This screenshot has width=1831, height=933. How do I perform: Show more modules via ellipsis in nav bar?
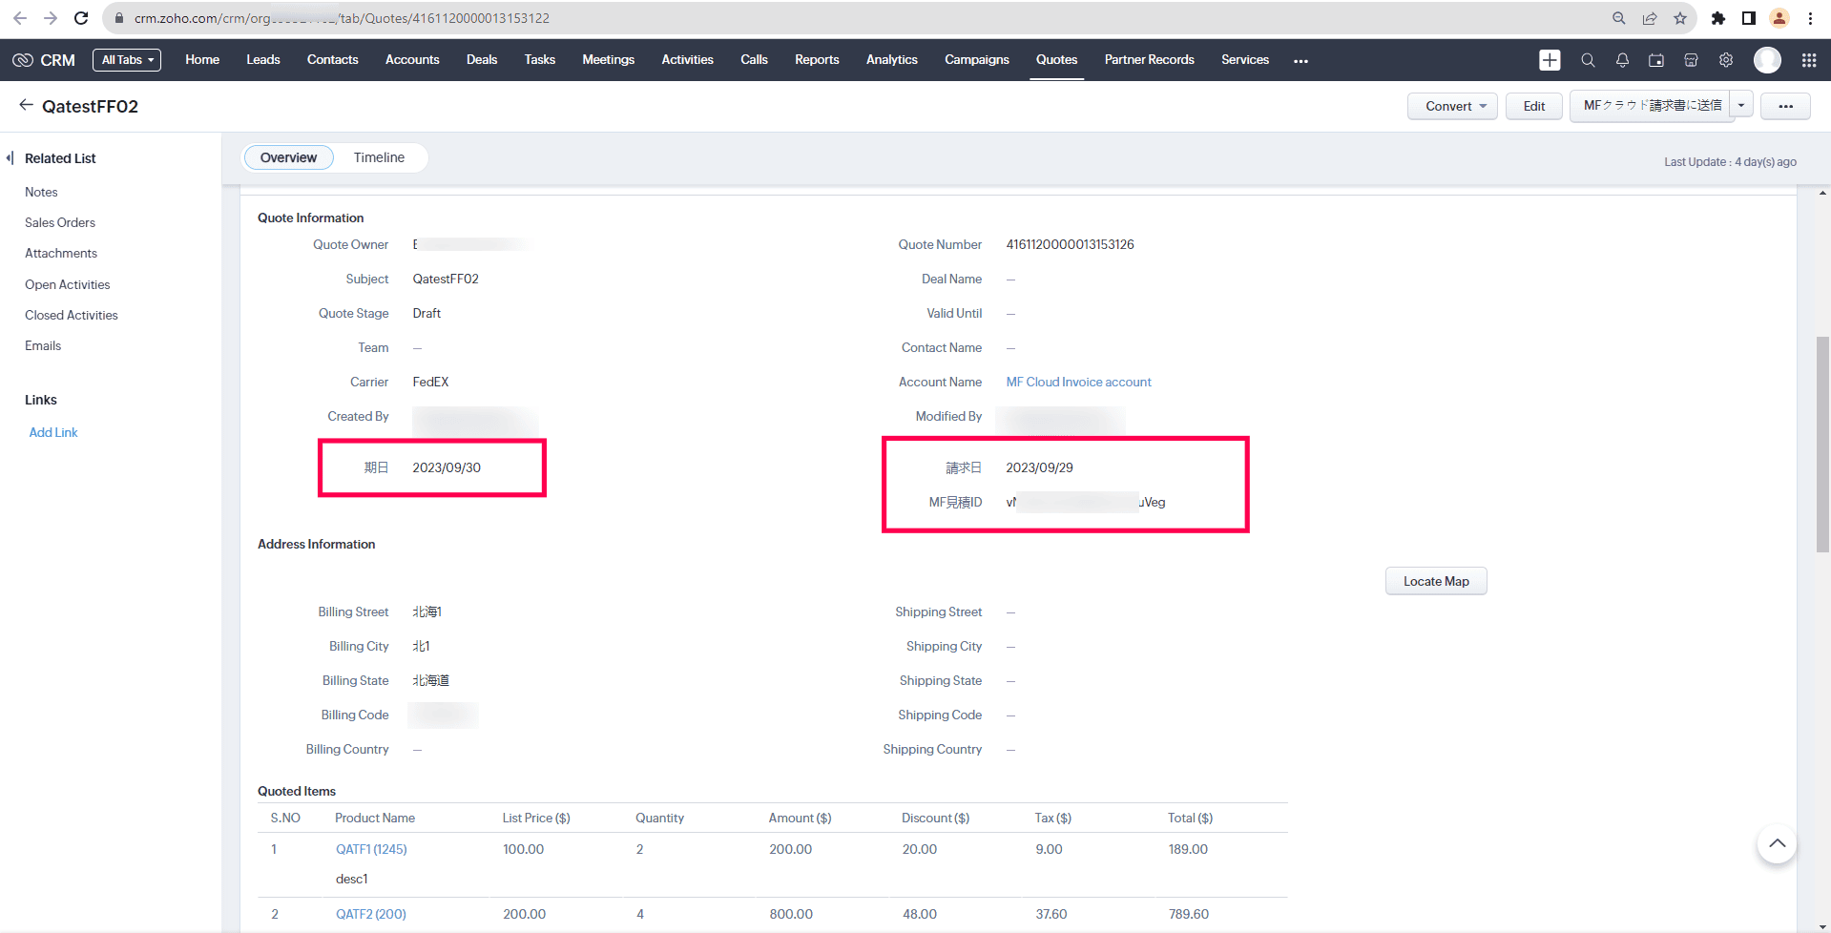tap(1300, 60)
